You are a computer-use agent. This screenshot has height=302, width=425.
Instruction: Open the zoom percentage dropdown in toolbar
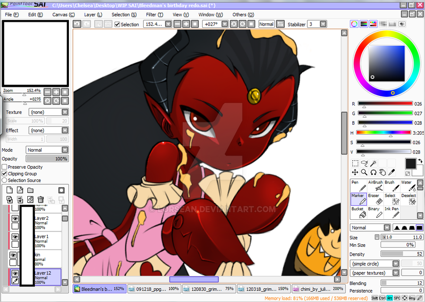(168, 24)
